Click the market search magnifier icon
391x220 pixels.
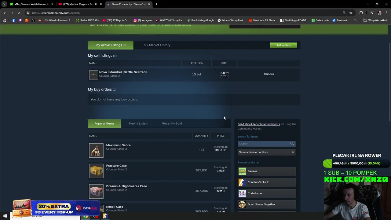[x=292, y=144]
